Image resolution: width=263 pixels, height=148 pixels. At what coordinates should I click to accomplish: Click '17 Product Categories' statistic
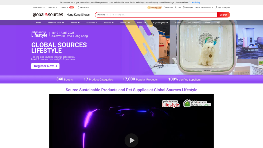[x=98, y=79]
